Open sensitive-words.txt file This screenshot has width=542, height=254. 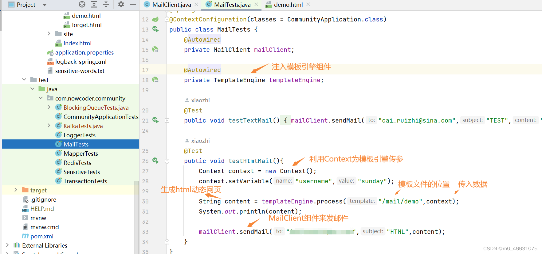tap(80, 71)
